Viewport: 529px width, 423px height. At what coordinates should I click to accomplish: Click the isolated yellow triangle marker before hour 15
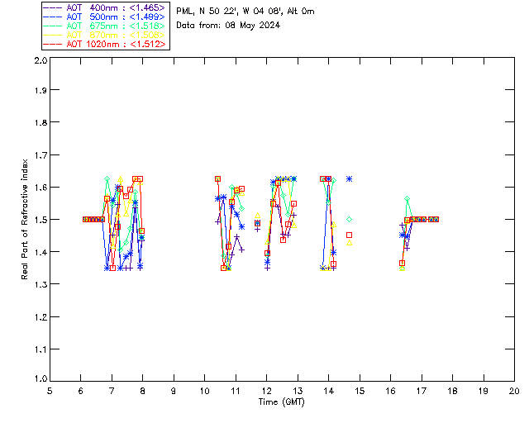point(349,243)
